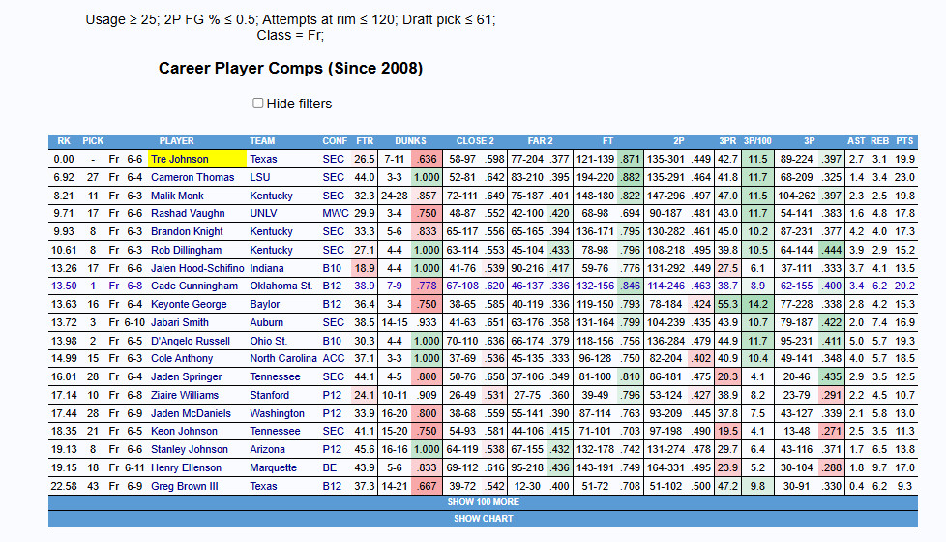Click the MWC conference link
This screenshot has width=946, height=542.
[x=335, y=214]
